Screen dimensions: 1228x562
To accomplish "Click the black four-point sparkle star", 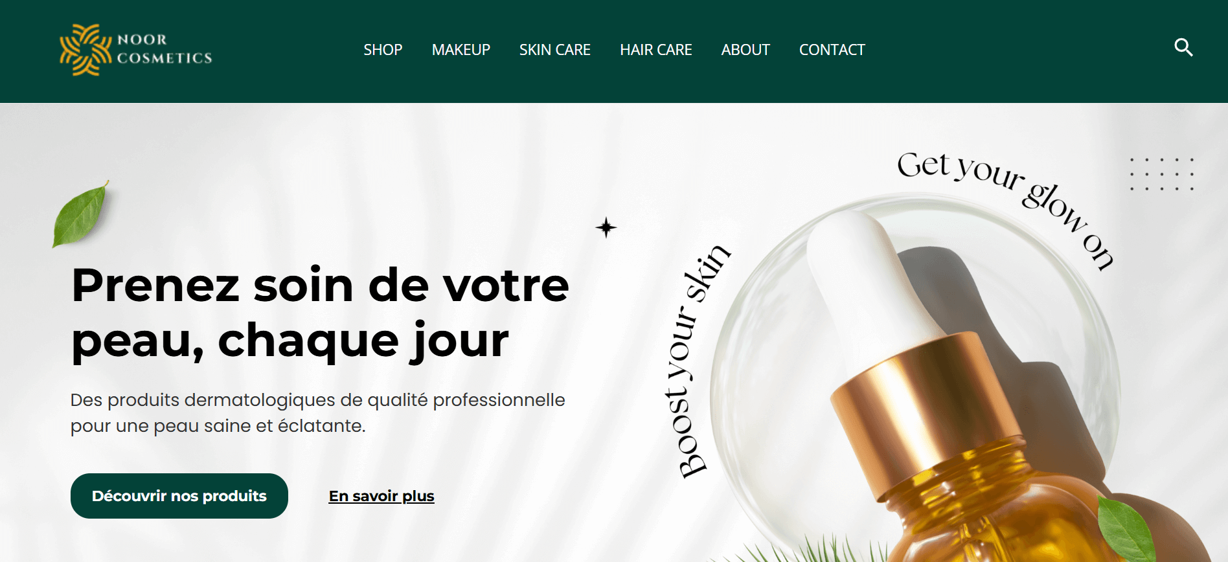I will pyautogui.click(x=606, y=227).
